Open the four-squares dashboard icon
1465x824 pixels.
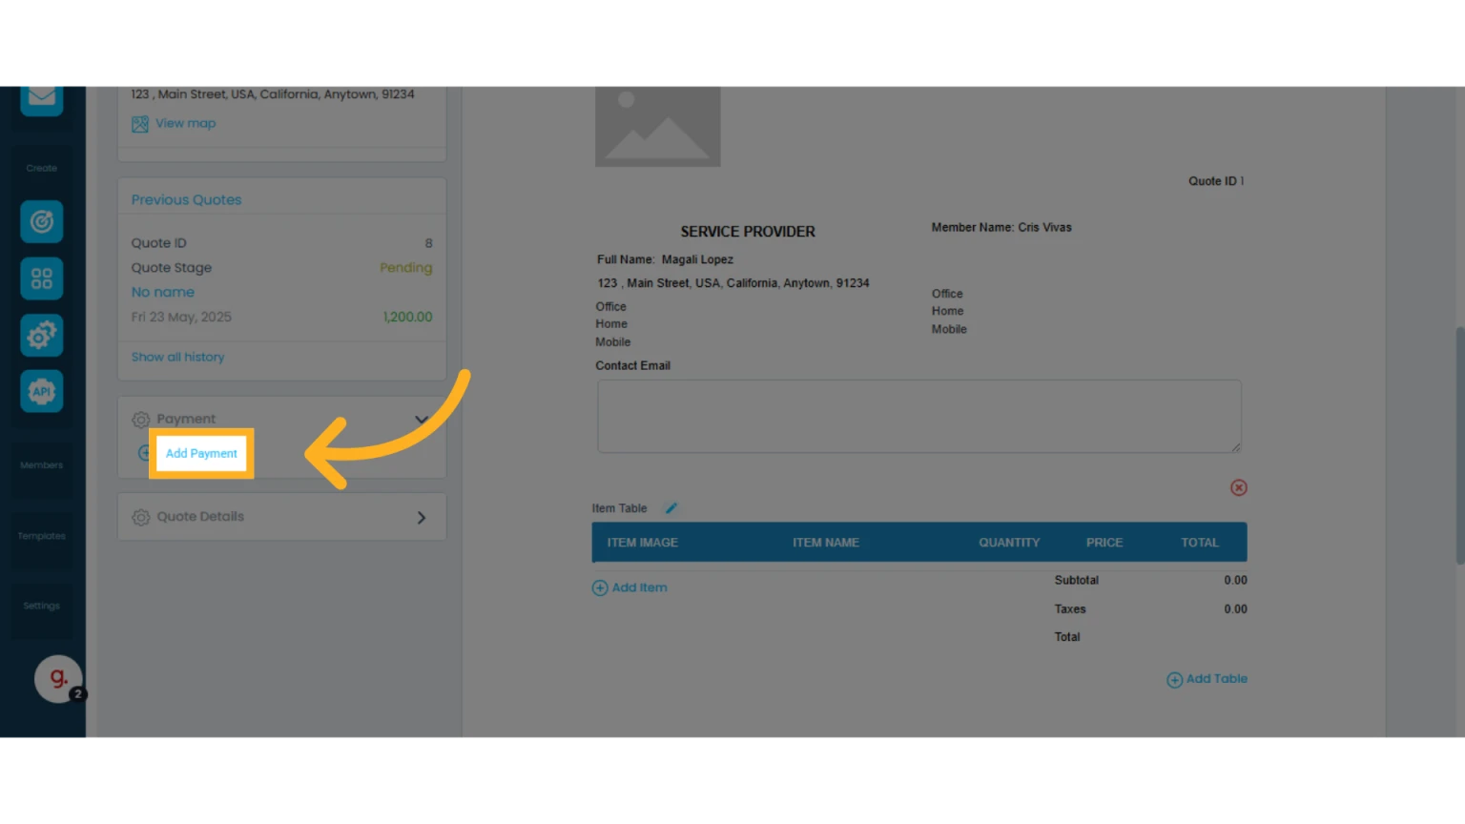point(42,278)
